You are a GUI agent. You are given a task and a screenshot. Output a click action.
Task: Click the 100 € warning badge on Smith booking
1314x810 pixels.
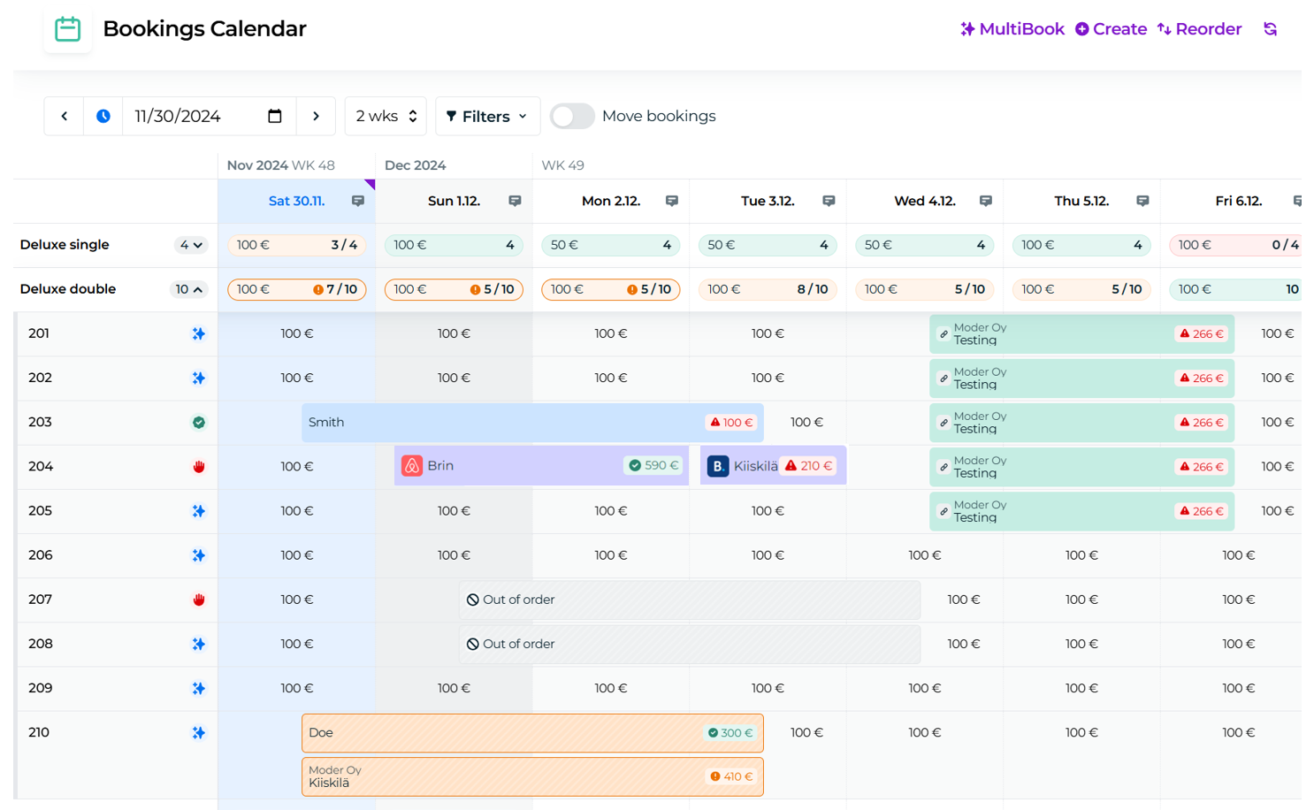tap(732, 423)
